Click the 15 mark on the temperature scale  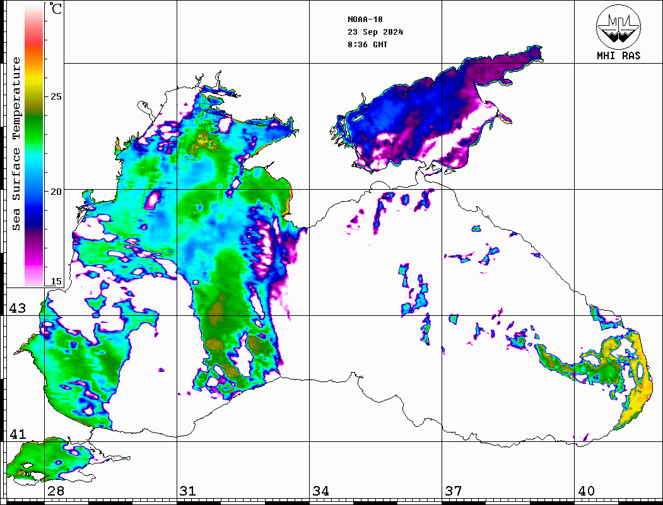click(x=56, y=281)
